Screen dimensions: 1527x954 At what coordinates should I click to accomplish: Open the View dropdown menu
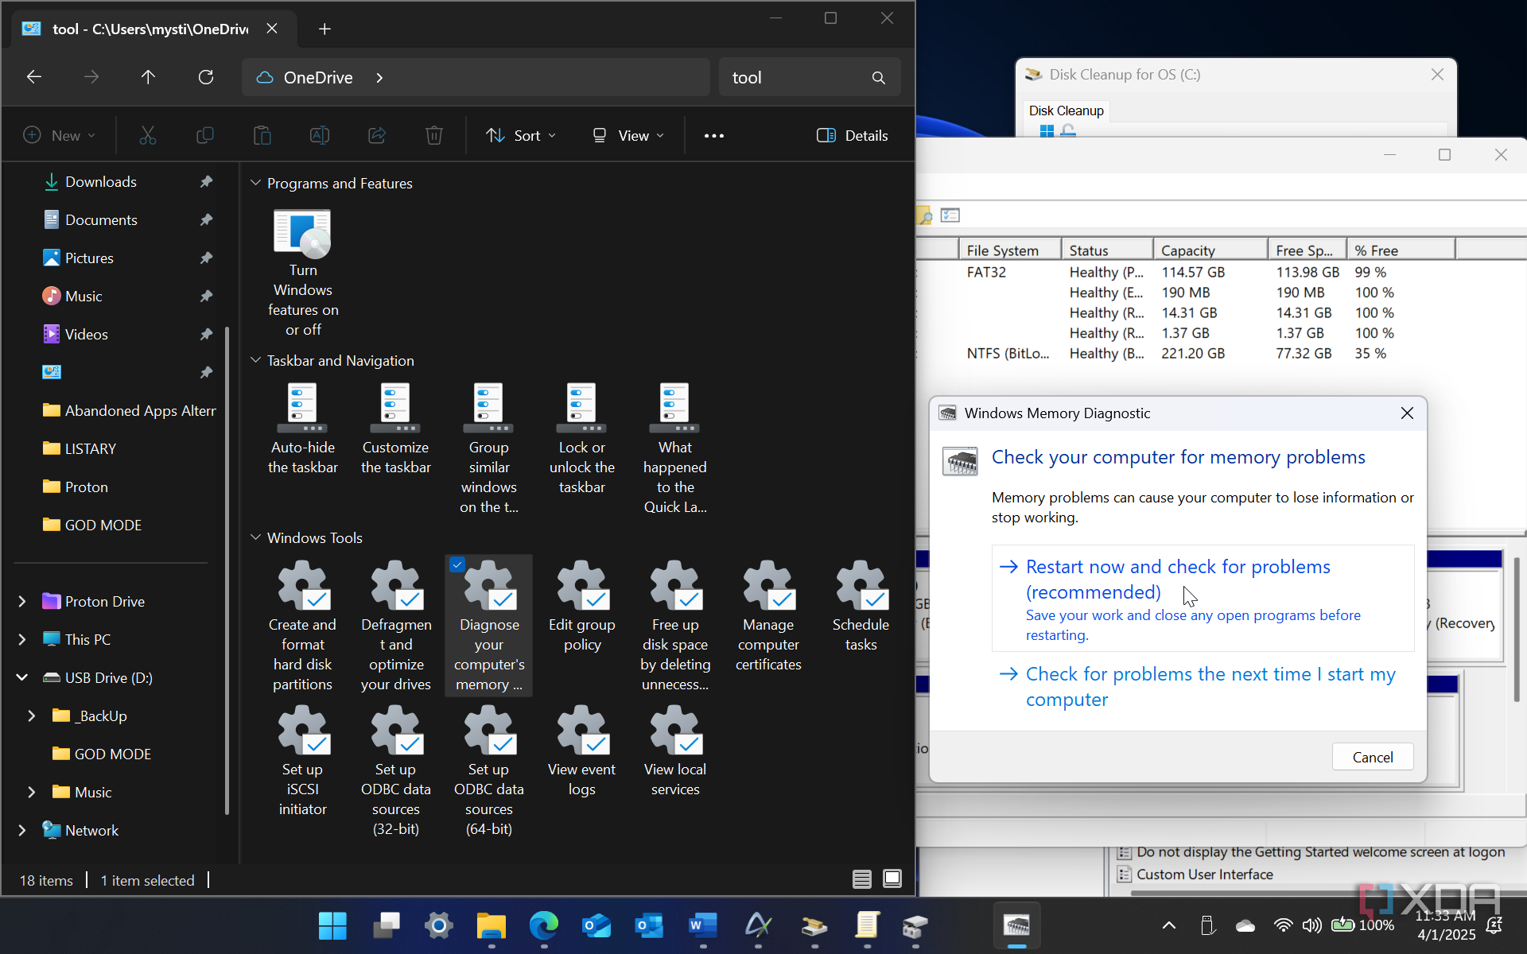[x=628, y=135]
